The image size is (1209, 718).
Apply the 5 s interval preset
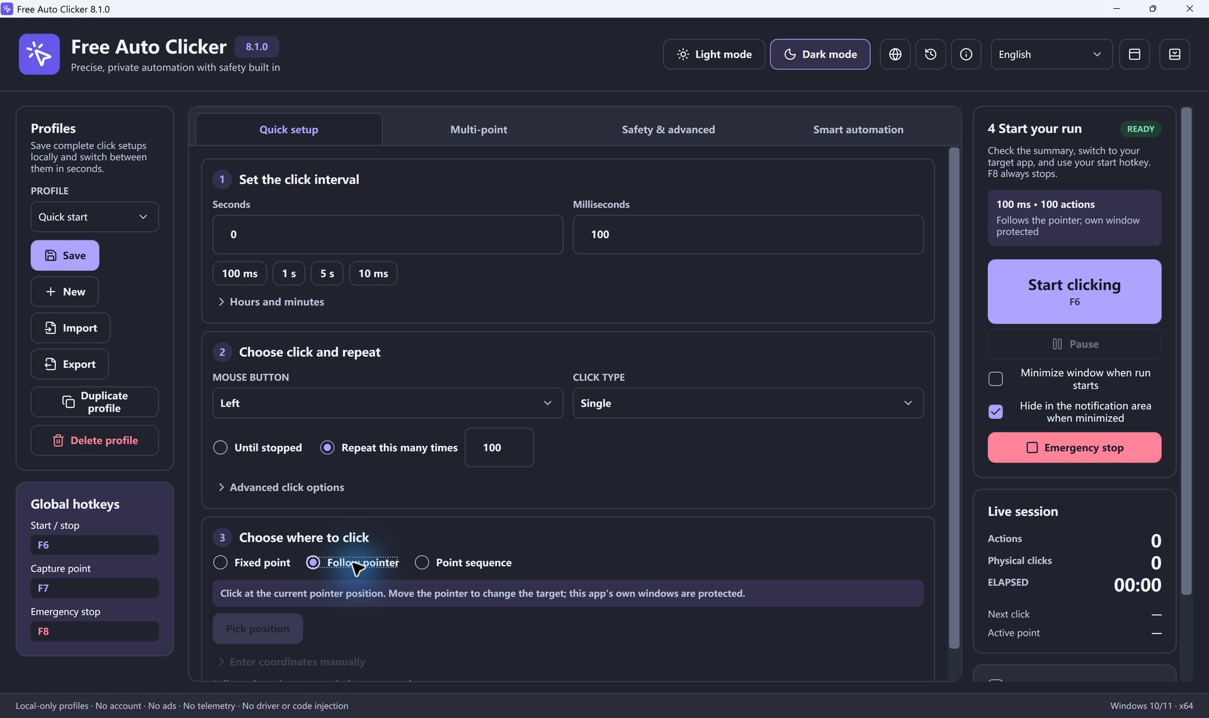(327, 273)
